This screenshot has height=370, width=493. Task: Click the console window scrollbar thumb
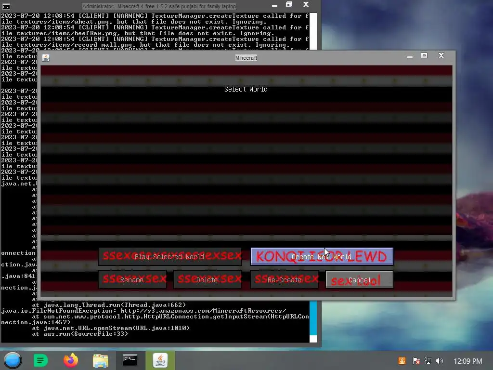[313, 318]
